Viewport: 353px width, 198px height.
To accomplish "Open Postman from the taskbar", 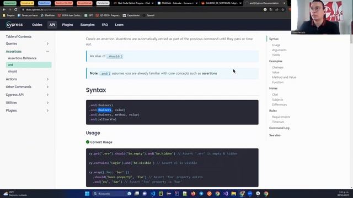I will 210,194.
